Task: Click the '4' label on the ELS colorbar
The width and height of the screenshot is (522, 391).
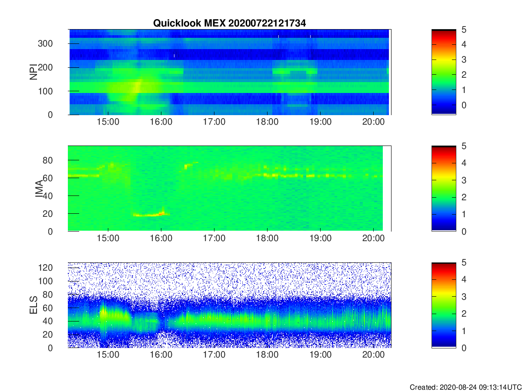Action: (x=464, y=279)
